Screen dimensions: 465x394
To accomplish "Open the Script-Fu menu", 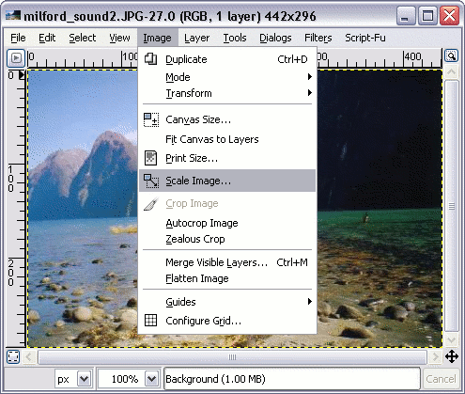I will pos(365,38).
